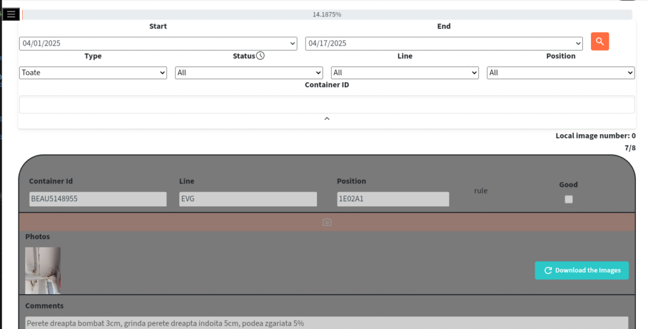Click the 'Comments' label

click(x=44, y=306)
